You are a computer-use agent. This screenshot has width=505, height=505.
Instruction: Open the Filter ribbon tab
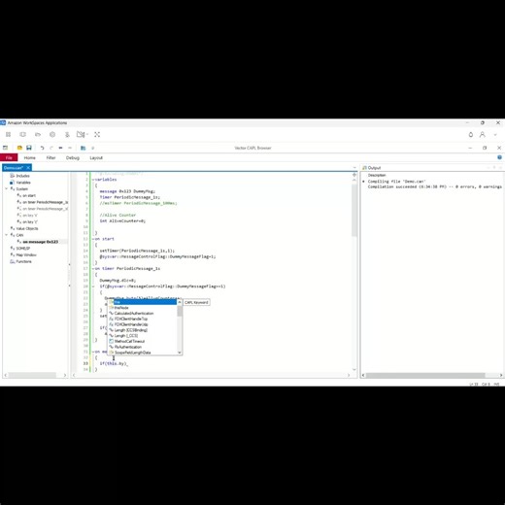tap(50, 157)
